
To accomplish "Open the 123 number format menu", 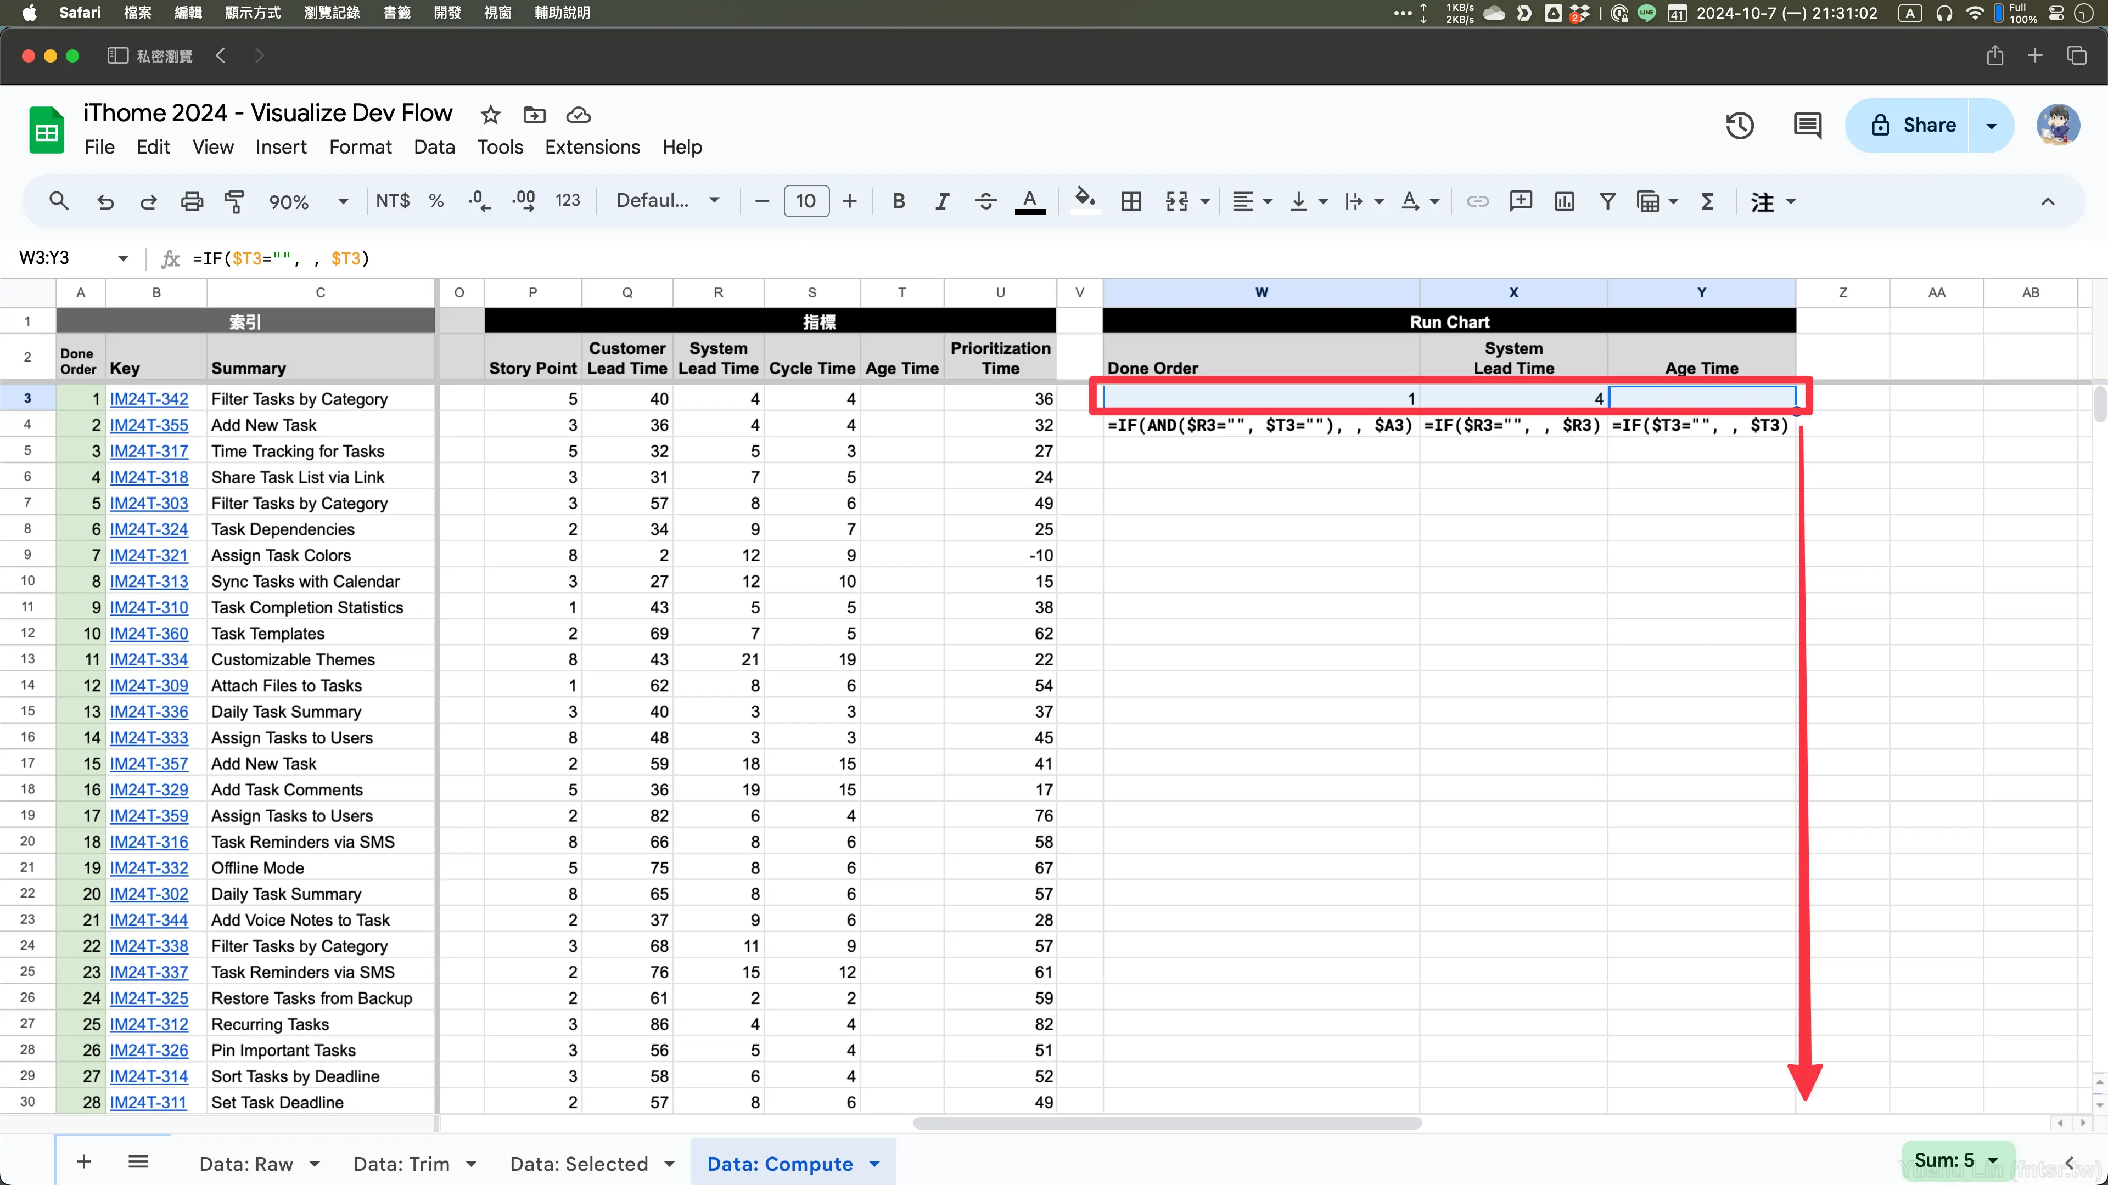I will (x=567, y=201).
